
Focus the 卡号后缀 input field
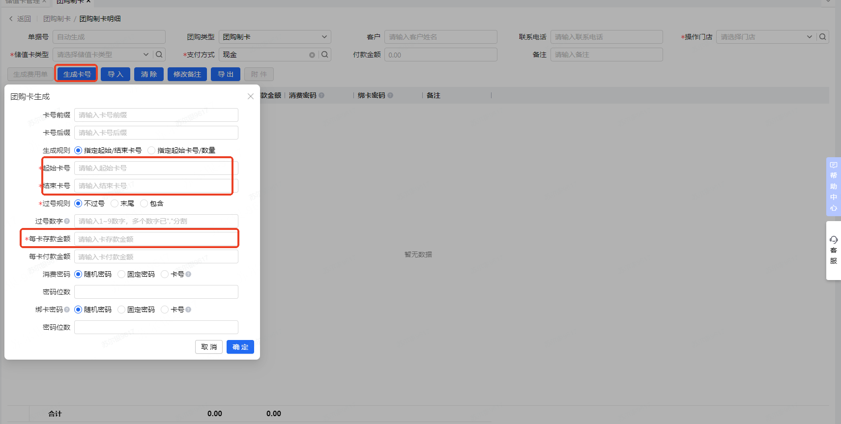[156, 133]
